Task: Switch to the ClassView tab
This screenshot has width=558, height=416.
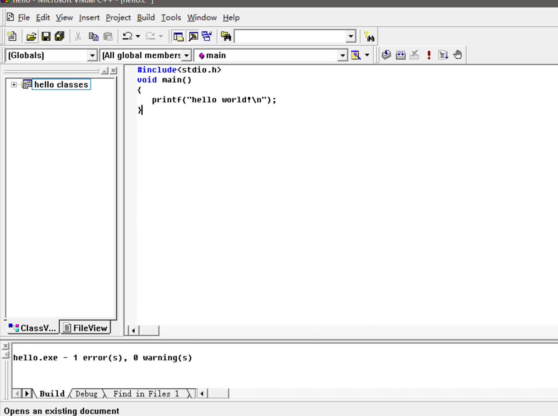Action: (x=33, y=328)
